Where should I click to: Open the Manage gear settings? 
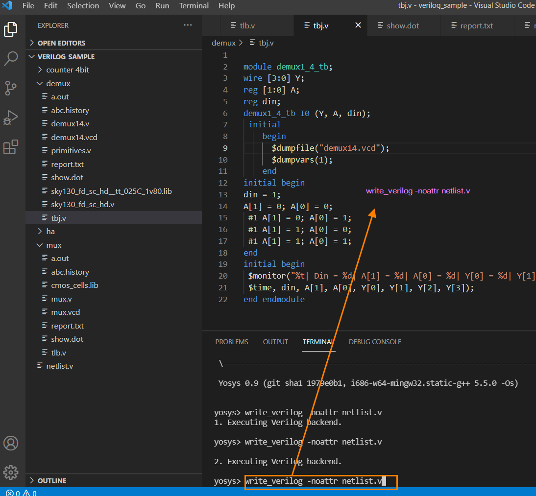(11, 472)
